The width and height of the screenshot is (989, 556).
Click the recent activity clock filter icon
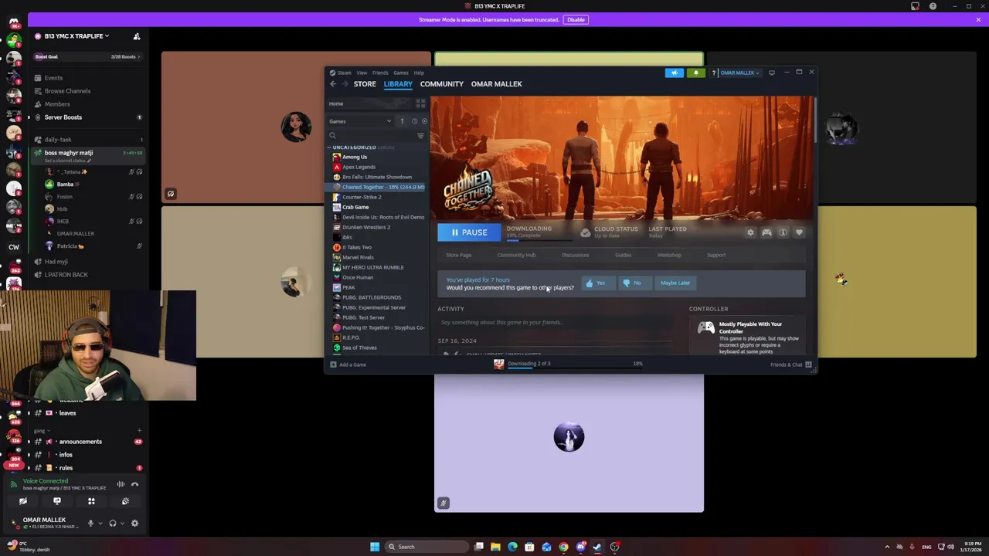tap(414, 121)
